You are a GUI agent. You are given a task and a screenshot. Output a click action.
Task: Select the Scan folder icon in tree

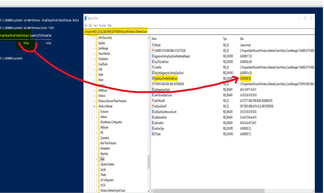pyautogui.click(x=99, y=159)
